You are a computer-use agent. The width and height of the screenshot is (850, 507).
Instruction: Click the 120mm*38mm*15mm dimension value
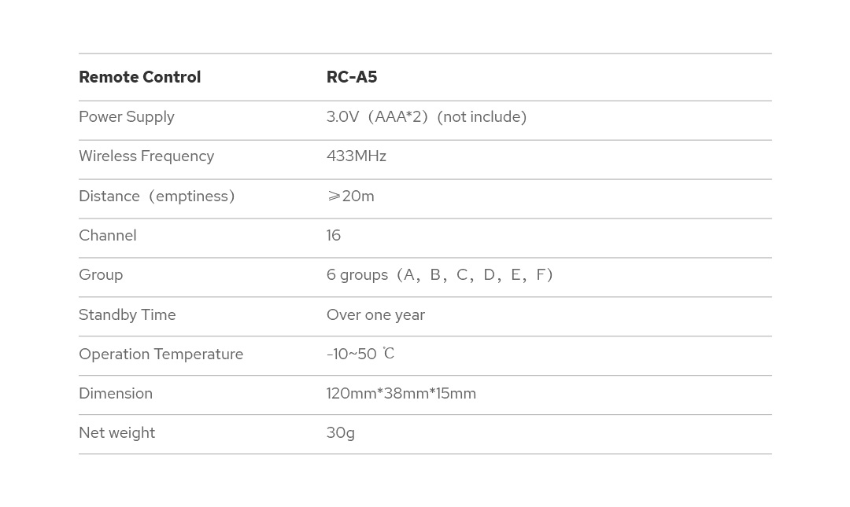[x=401, y=393]
